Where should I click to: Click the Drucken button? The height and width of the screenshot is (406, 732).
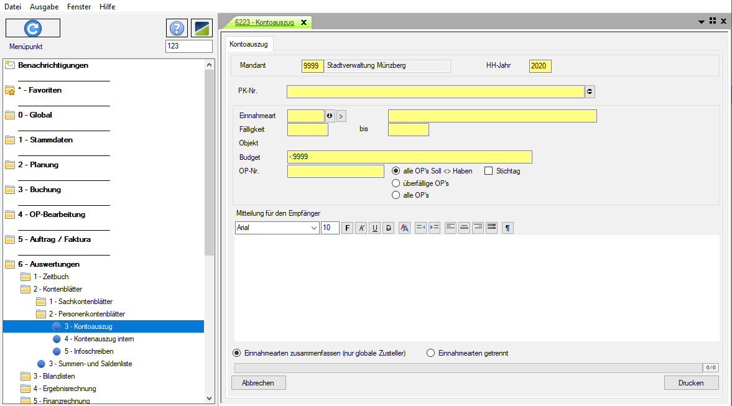[691, 383]
